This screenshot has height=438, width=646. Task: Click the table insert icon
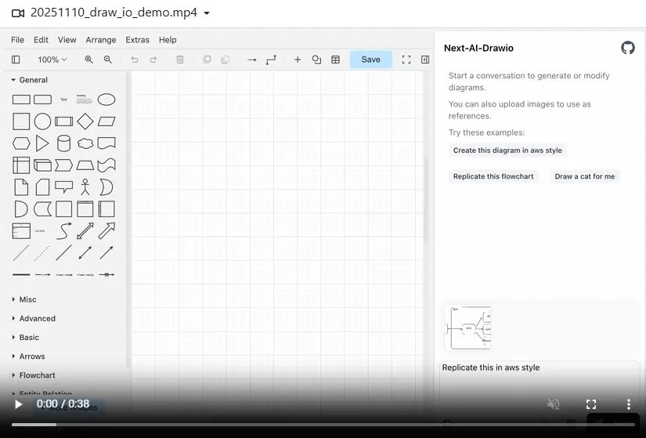[x=335, y=60]
